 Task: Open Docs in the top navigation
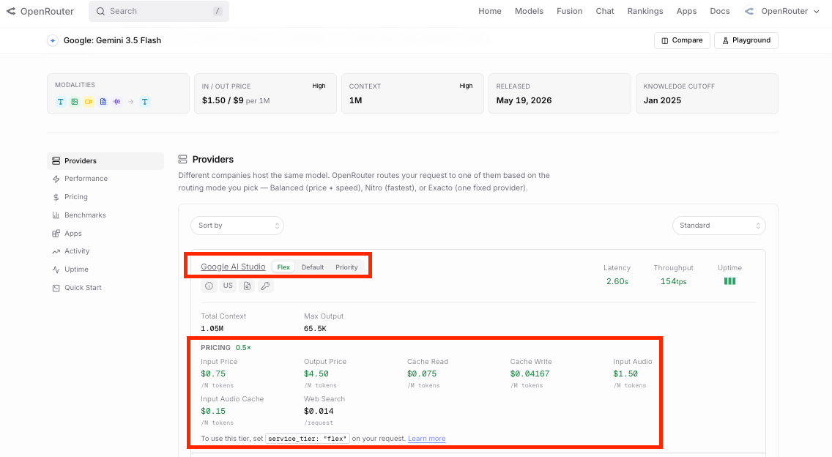(x=720, y=11)
